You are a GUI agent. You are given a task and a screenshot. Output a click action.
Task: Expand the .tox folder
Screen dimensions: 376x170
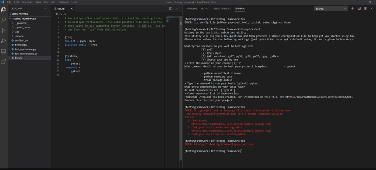pyautogui.click(x=30, y=32)
